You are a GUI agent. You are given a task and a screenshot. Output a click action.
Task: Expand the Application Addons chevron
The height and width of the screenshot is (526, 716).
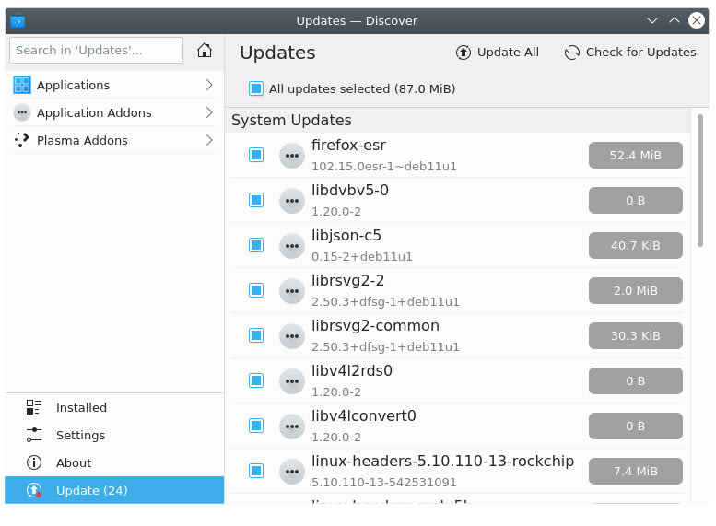pos(209,112)
